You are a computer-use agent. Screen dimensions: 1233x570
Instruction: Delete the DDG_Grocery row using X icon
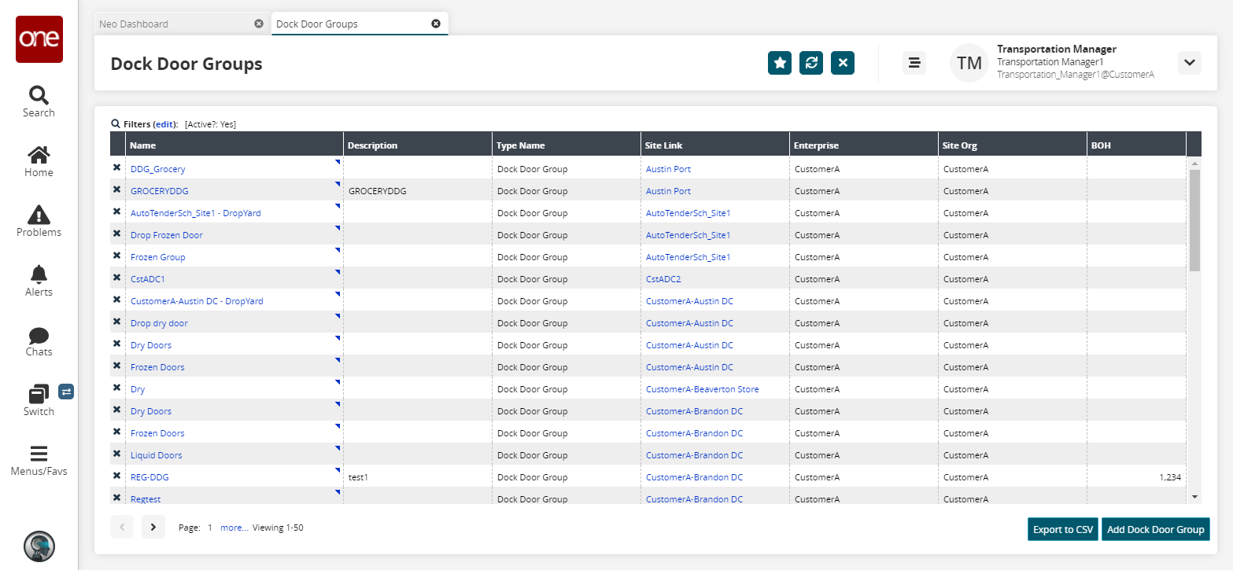coord(117,168)
